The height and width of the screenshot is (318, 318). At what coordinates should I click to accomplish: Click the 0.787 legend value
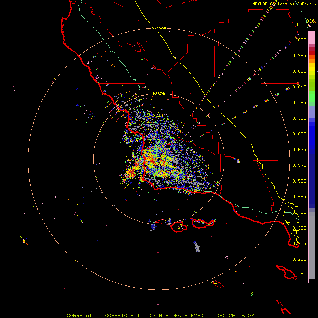coord(299,102)
